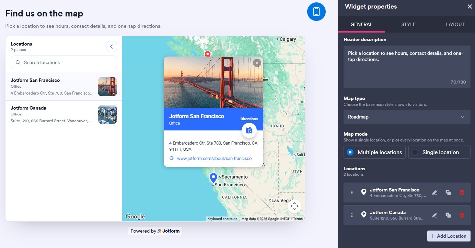Select the Multiple locations radio option
Screen dimensions: 475x248
point(374,152)
